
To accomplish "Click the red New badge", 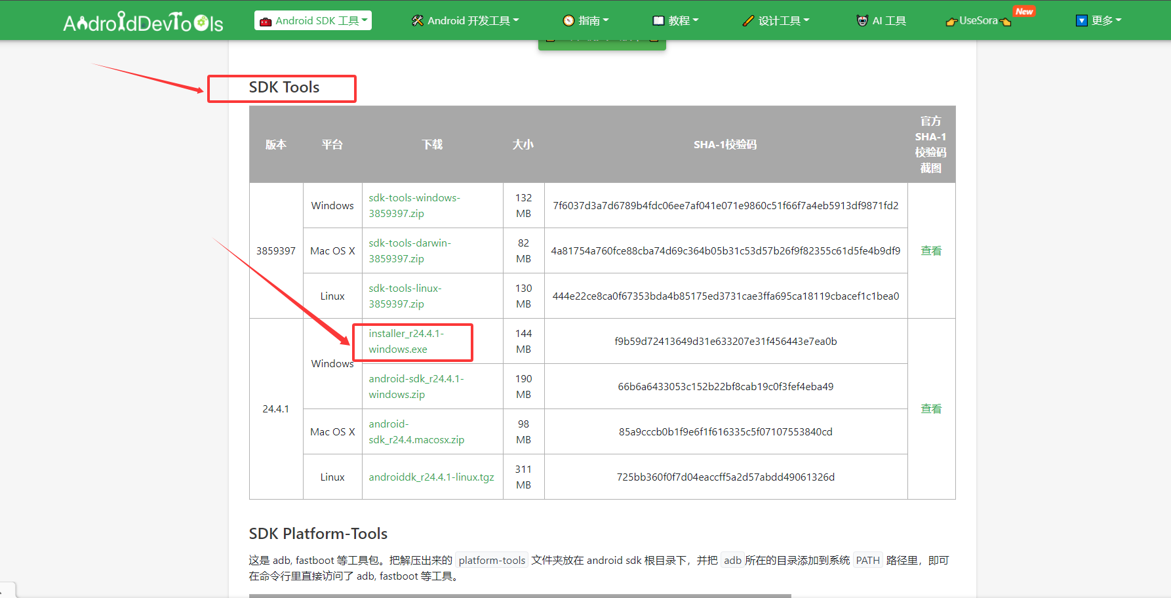I will click(1024, 11).
